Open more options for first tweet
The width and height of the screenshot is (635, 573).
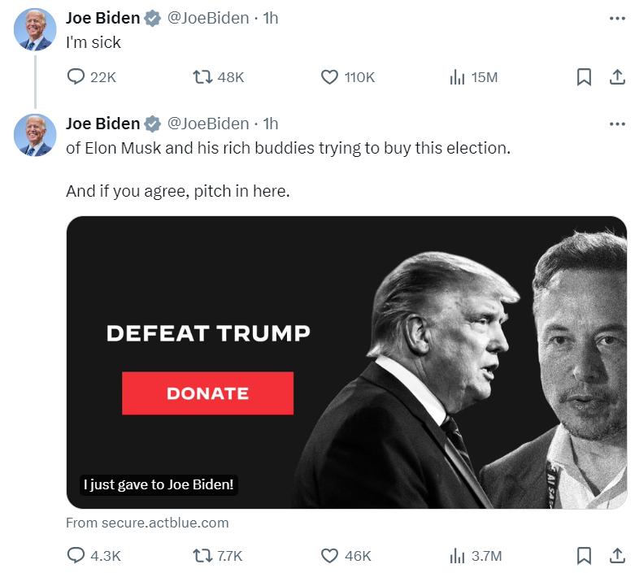click(617, 19)
